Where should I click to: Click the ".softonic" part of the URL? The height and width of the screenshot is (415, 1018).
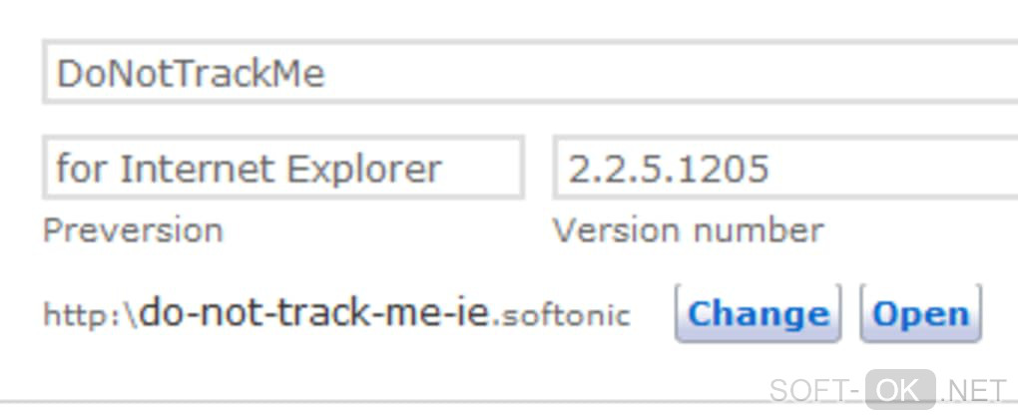coord(563,315)
